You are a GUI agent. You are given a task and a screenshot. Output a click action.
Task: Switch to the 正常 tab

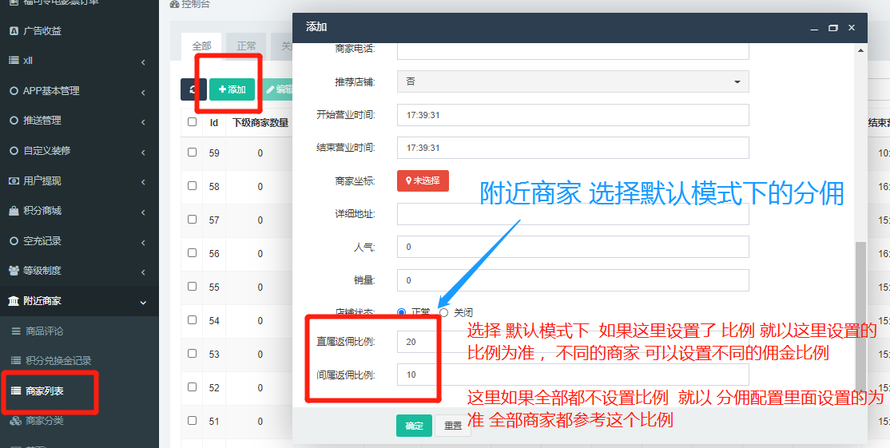(246, 46)
